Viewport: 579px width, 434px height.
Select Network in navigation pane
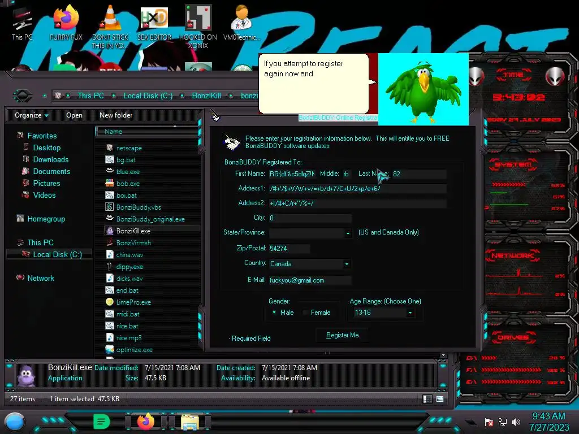41,278
